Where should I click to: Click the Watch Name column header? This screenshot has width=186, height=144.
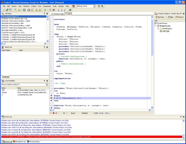[9, 50]
